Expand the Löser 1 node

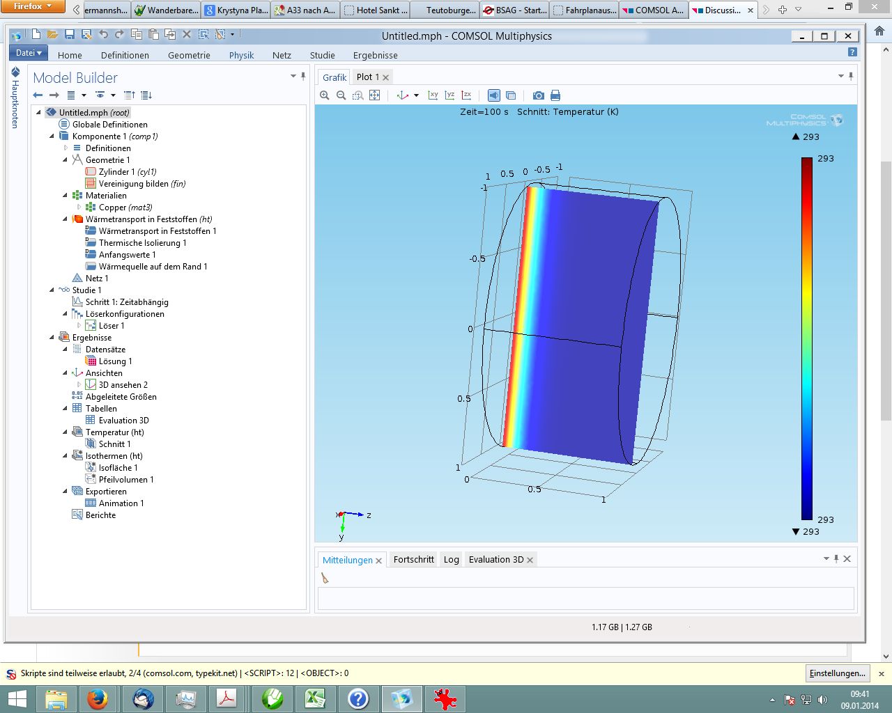[79, 326]
